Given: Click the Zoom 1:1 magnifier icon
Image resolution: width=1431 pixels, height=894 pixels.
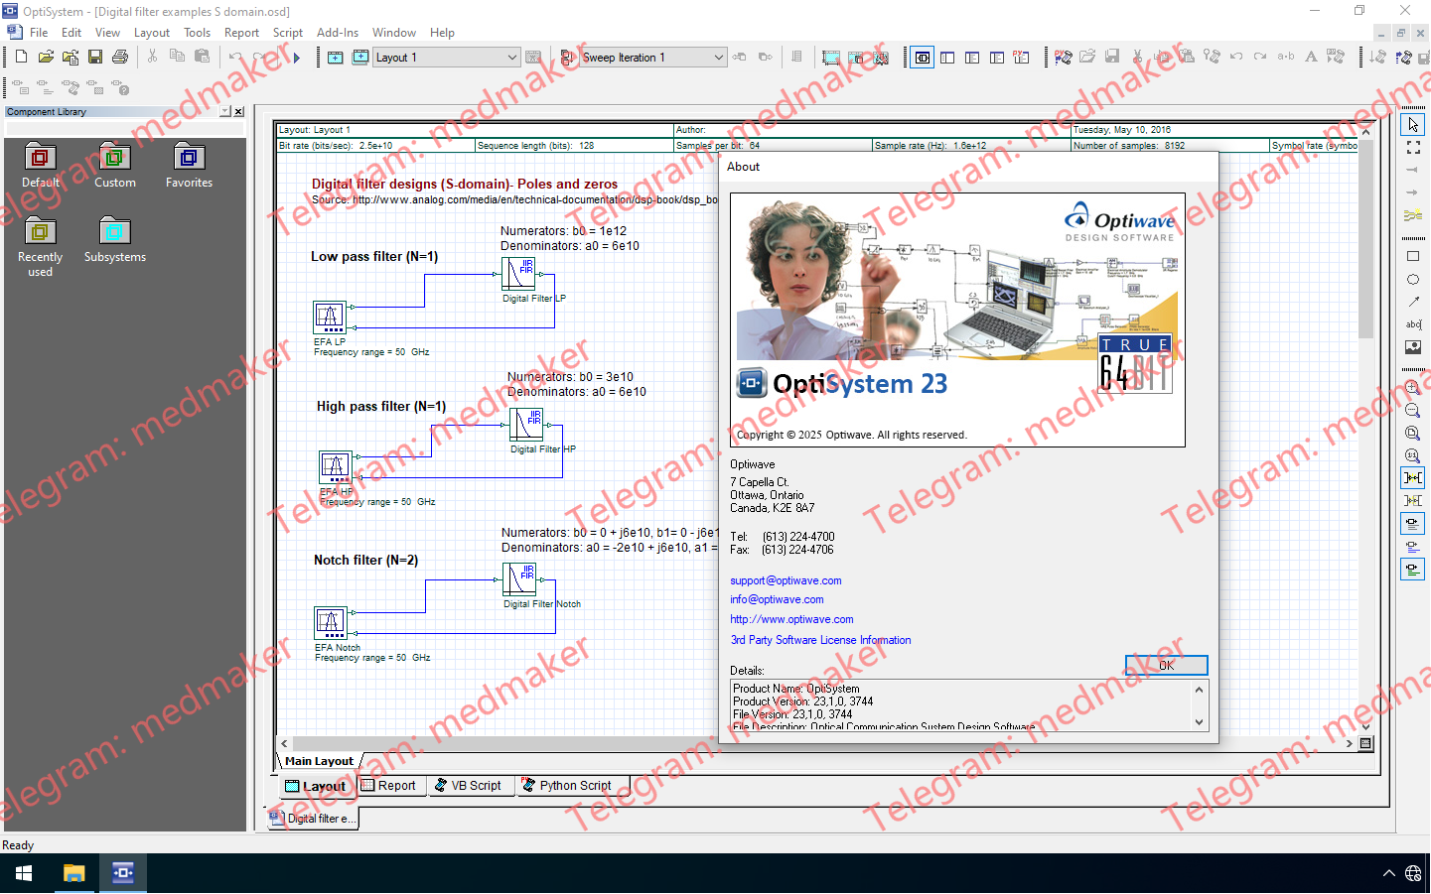Looking at the screenshot, I should pyautogui.click(x=1413, y=456).
